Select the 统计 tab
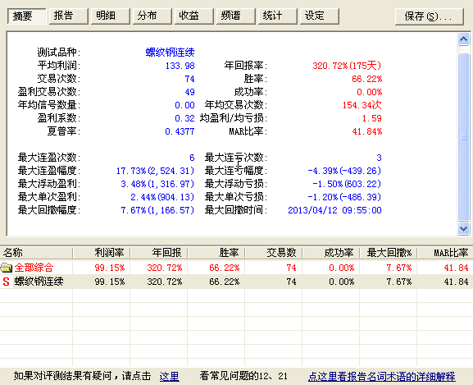This screenshot has width=473, height=385. coord(278,16)
